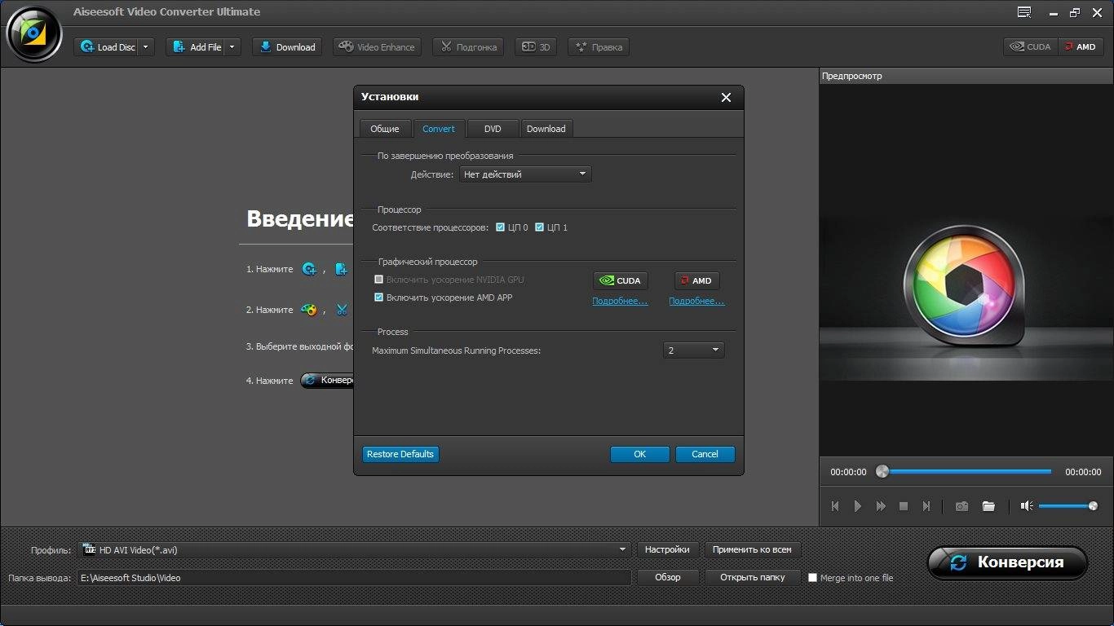Screen dimensions: 1114x626
Task: Open the 3D settings tool
Action: 537,47
